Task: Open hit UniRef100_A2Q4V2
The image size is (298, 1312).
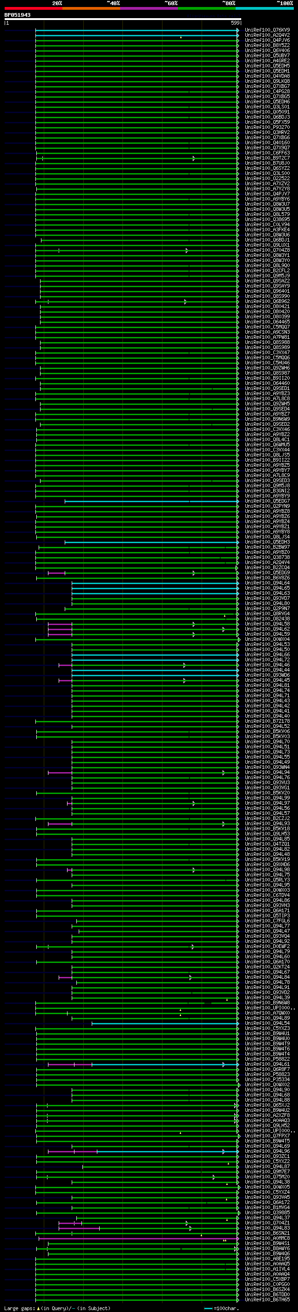Action: 267,35
